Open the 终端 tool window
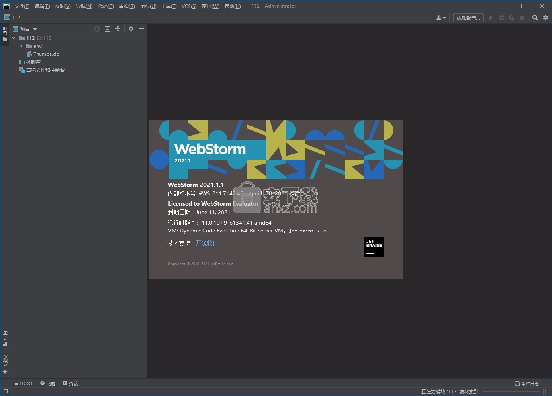This screenshot has height=396, width=552. tap(70, 384)
